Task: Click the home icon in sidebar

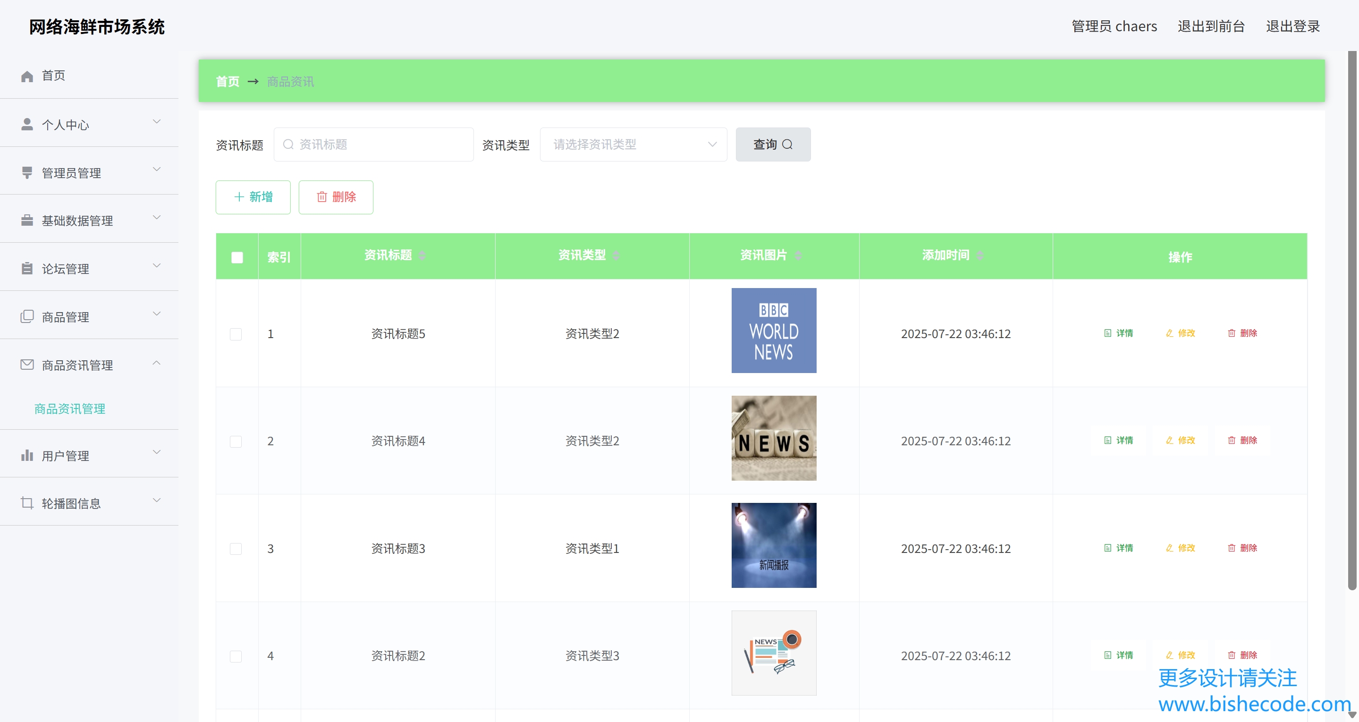Action: [x=27, y=76]
